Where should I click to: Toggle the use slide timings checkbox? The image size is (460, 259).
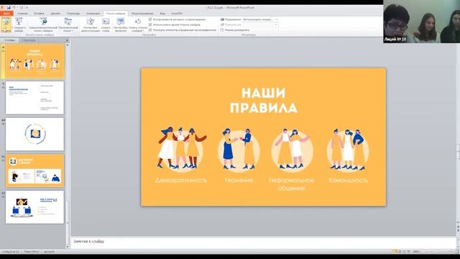[x=150, y=24]
